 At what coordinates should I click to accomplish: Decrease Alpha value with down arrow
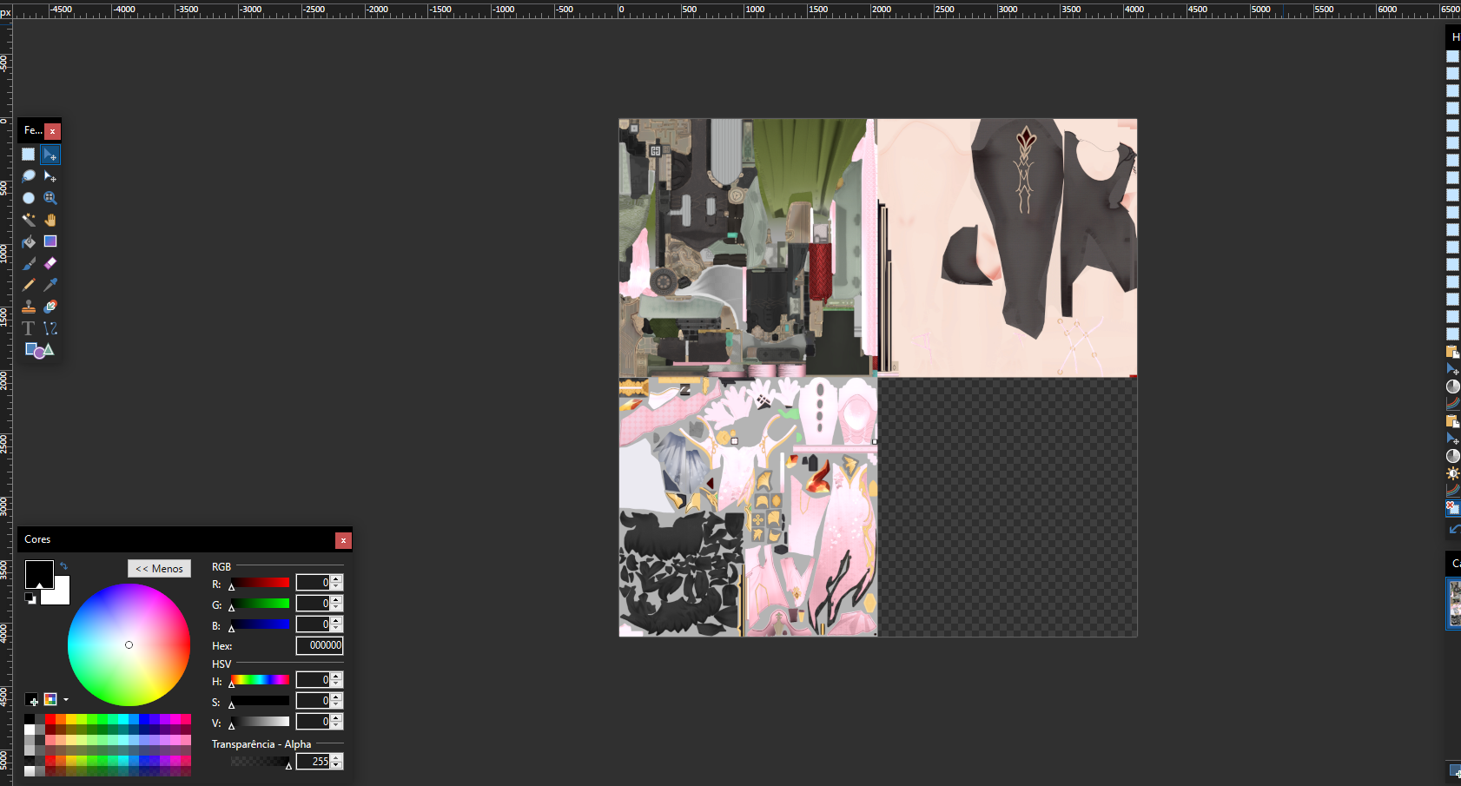[337, 766]
